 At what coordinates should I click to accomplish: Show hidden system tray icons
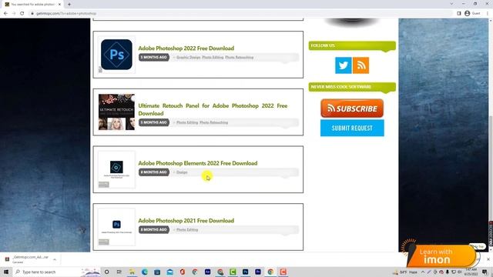(x=423, y=272)
